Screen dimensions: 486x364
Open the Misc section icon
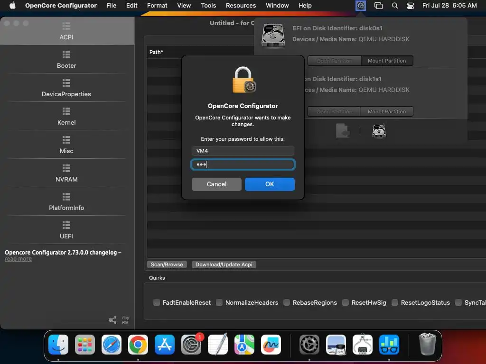(66, 140)
